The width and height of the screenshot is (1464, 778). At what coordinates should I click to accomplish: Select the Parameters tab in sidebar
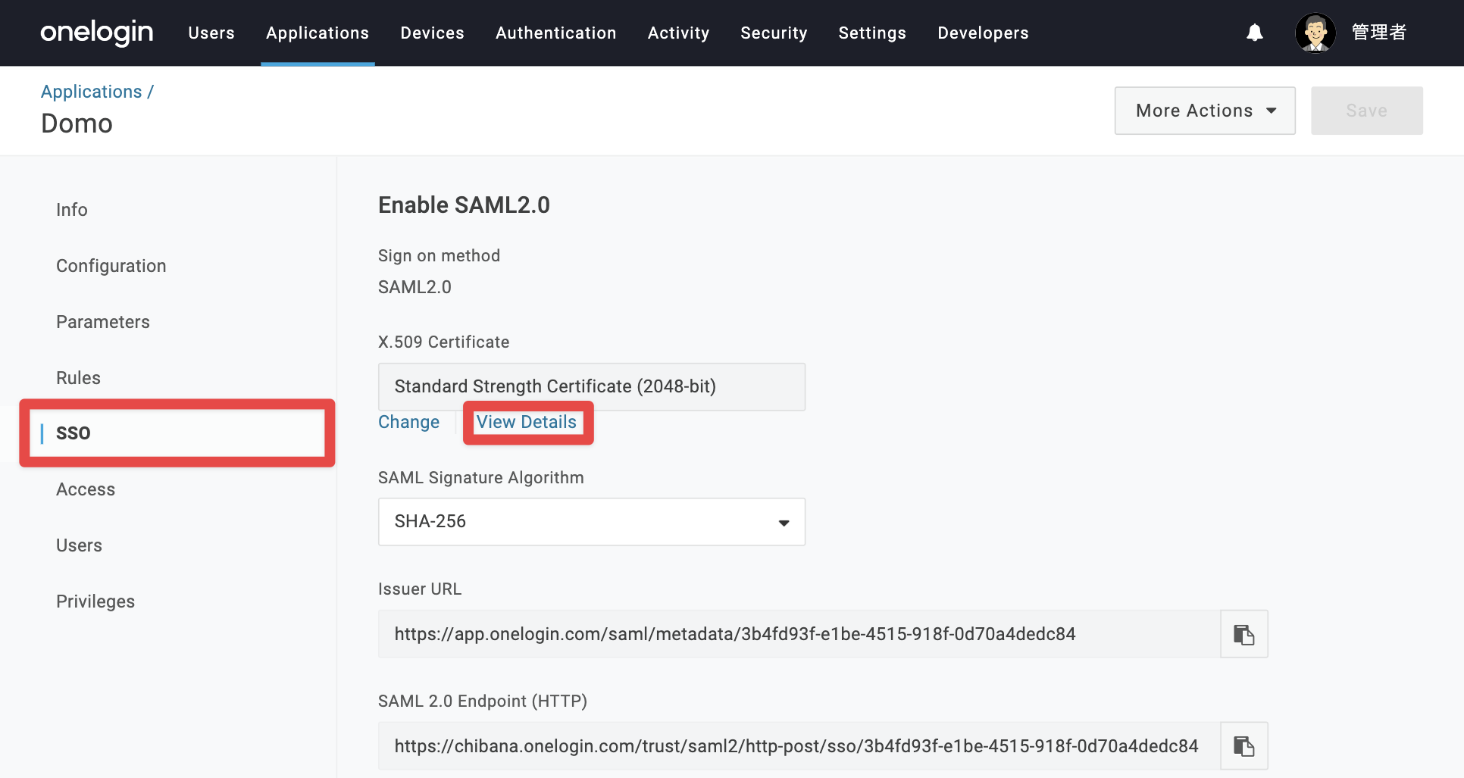[103, 322]
